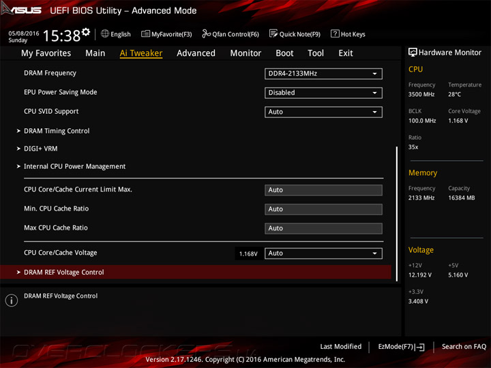Click the 15:38 clock display
Screen dimensions: 491x368
61,35
